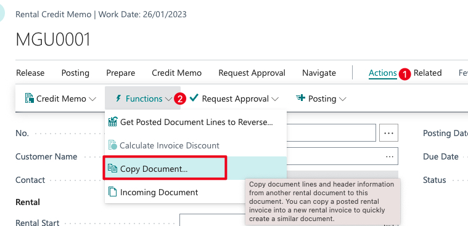468x226 pixels.
Task: Open Request Approval in the top menu
Action: [x=252, y=73]
